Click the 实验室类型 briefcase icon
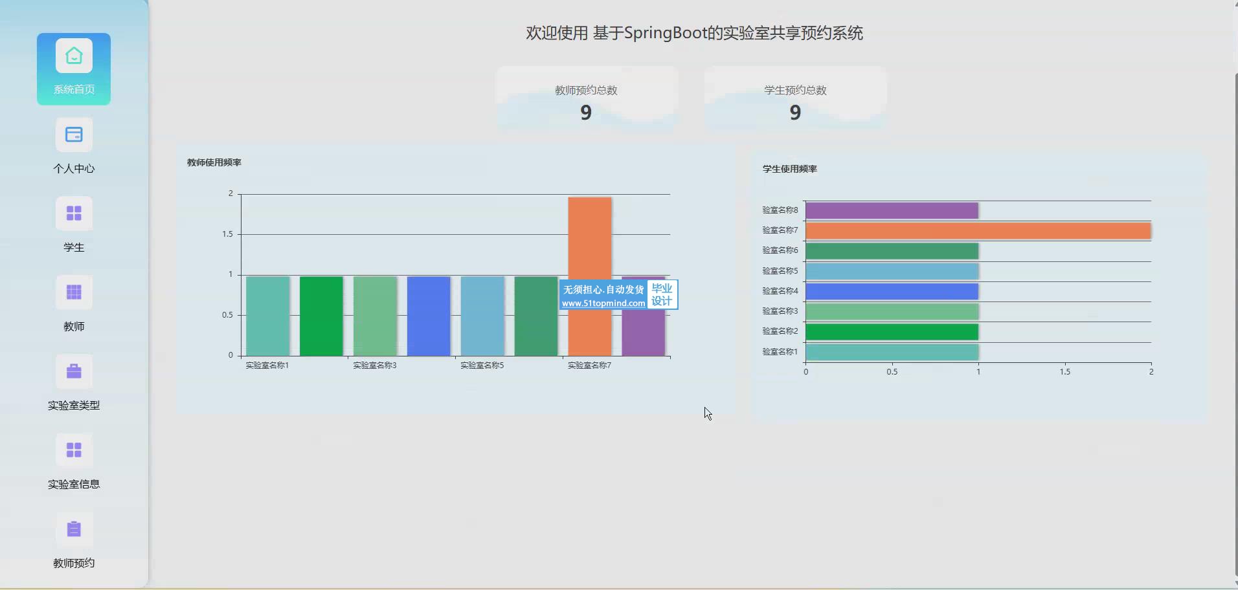This screenshot has height=590, width=1238. (74, 372)
